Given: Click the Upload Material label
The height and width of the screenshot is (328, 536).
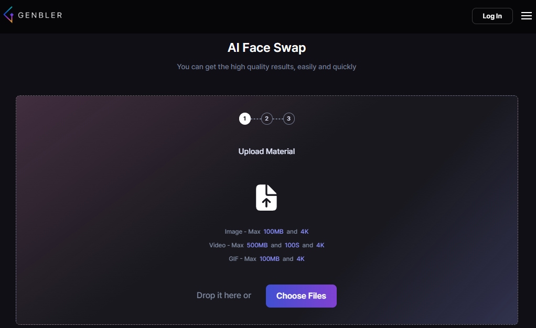Looking at the screenshot, I should 266,151.
